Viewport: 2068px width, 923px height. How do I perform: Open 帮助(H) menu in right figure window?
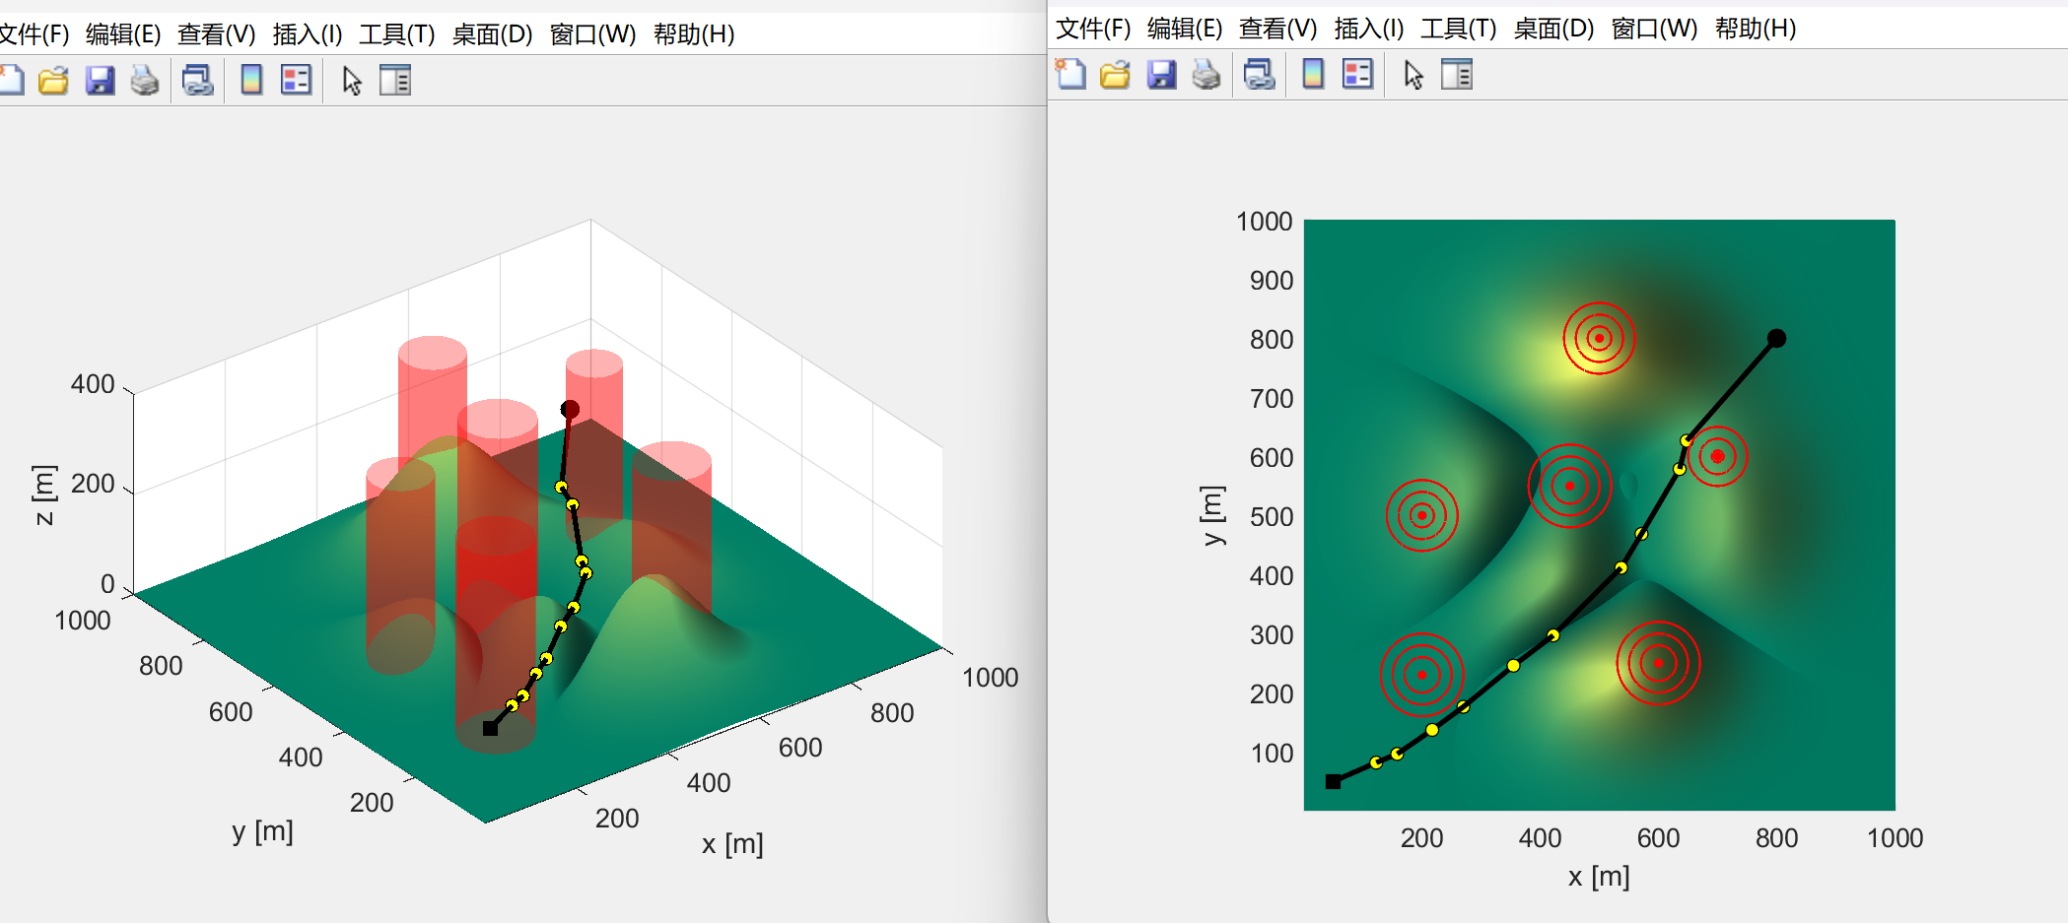coord(1755,29)
